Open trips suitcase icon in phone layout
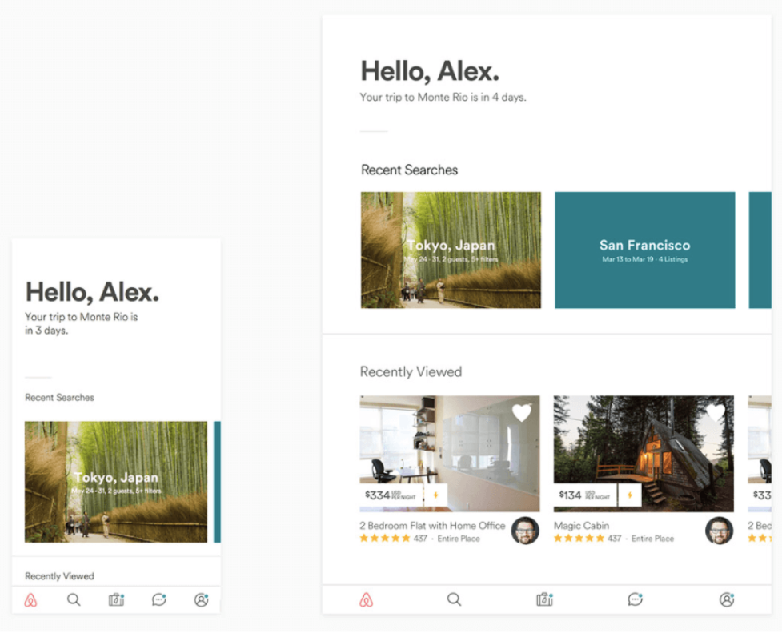 click(x=116, y=599)
